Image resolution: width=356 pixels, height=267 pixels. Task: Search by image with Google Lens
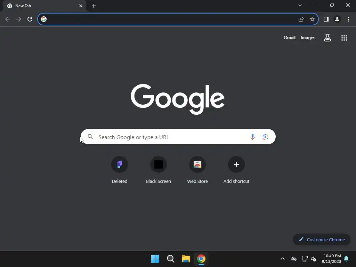coord(265,137)
